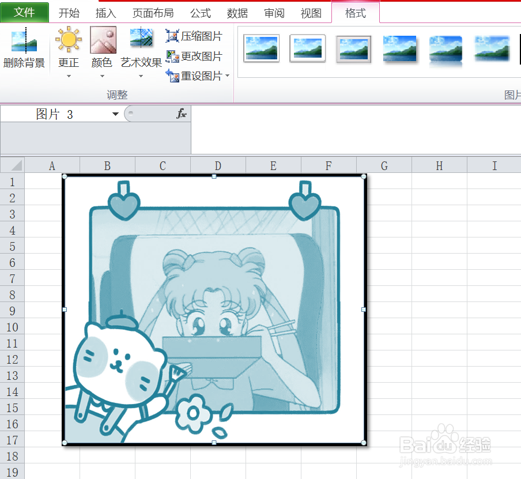This screenshot has width=521, height=479.
Task: Apply the first picture style thumbnail
Action: [261, 48]
